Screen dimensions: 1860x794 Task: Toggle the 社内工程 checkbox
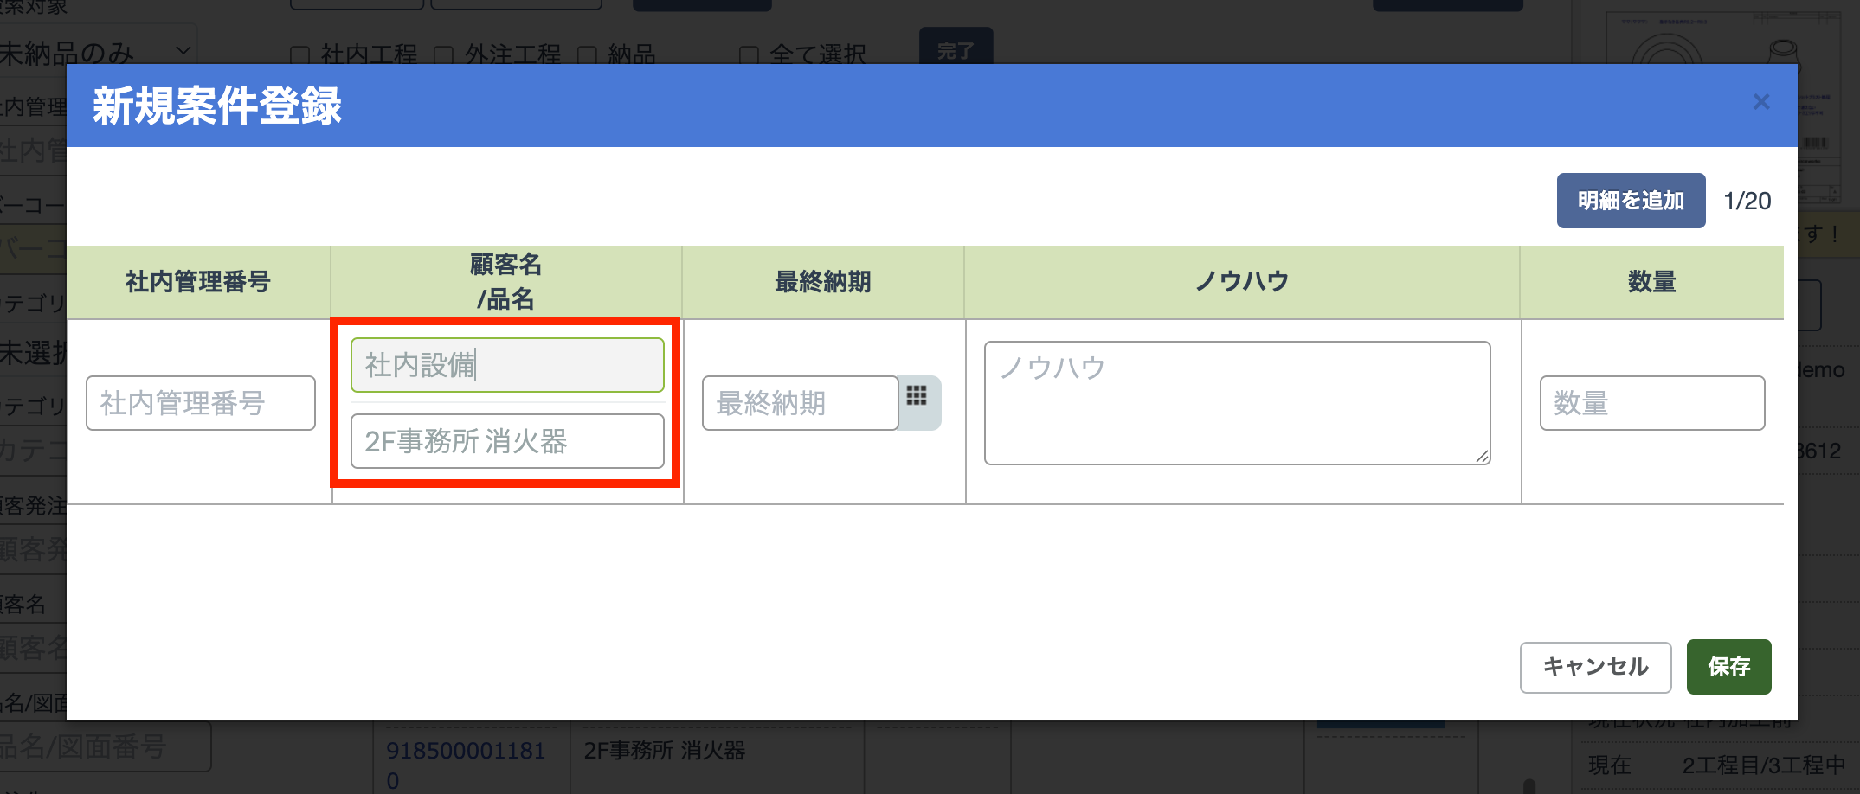299,55
